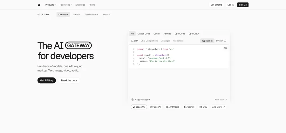Select the Responses sub-tab

[178, 41]
